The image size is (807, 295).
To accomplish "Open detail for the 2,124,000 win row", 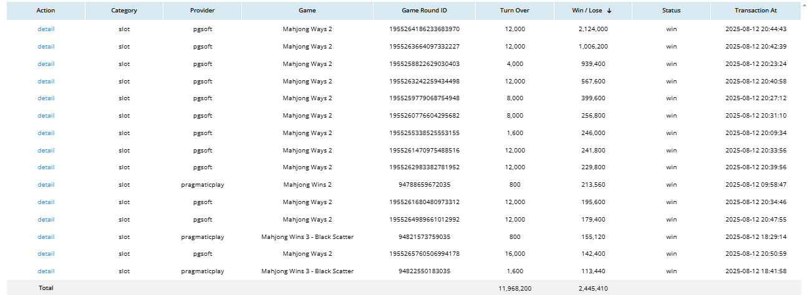I will point(46,29).
